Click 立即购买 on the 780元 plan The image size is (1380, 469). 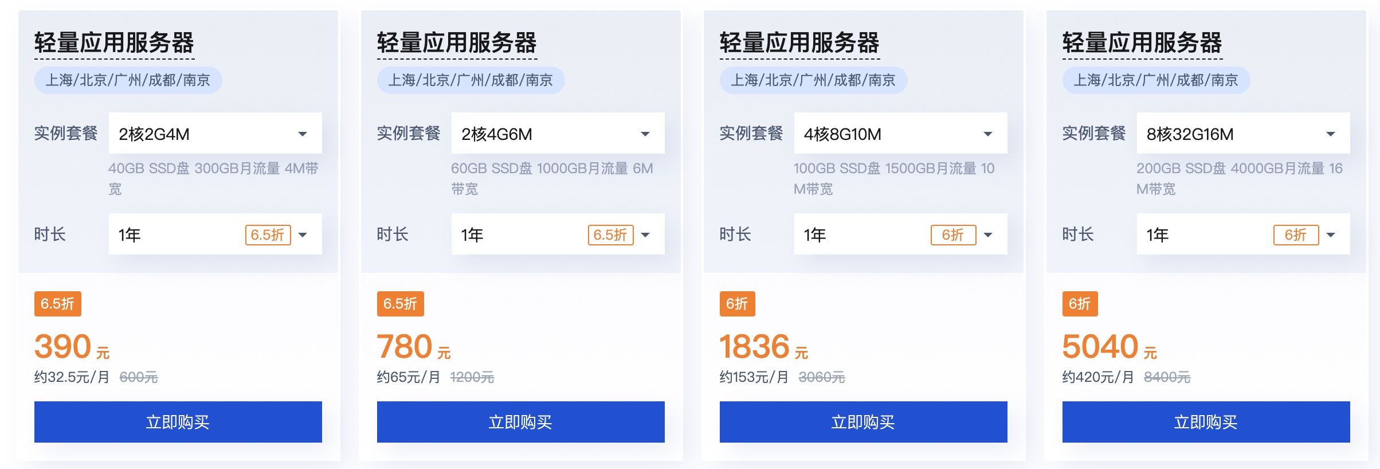520,422
